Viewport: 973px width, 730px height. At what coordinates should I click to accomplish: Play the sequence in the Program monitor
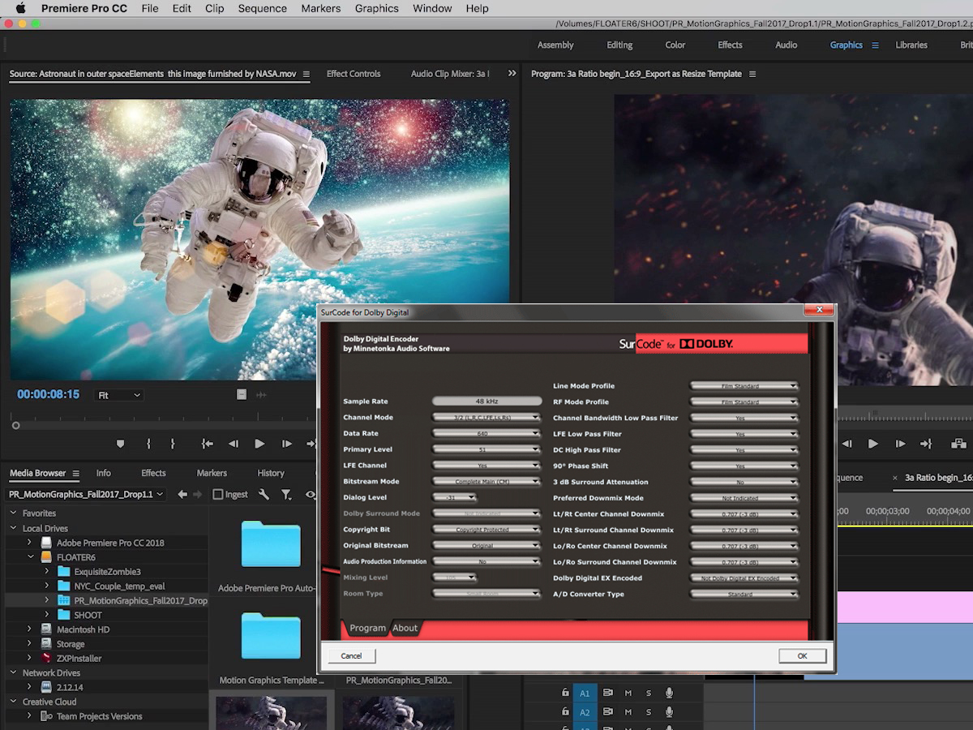[x=873, y=444]
